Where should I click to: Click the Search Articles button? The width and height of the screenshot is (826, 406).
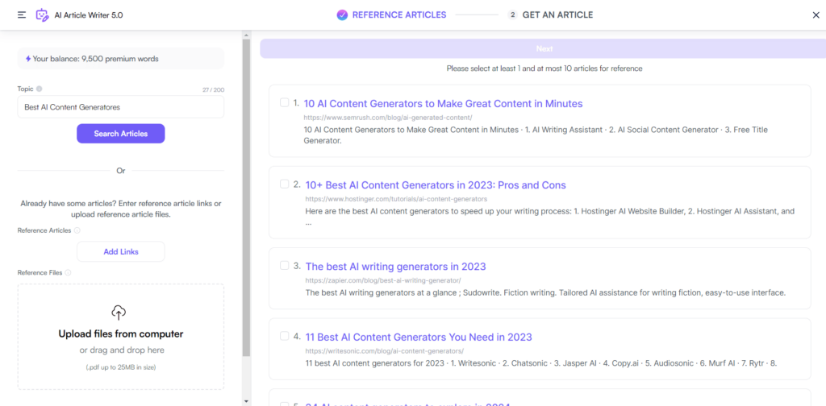point(121,134)
